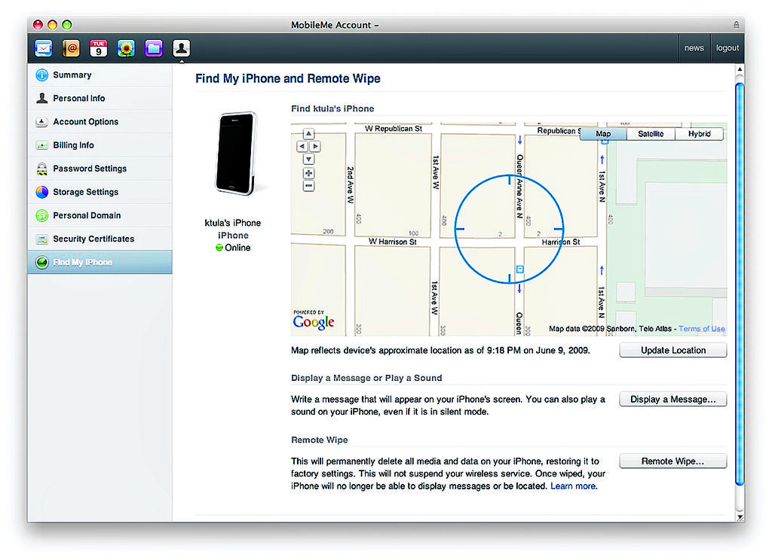
Task: Click the green Online status indicator
Action: point(219,248)
